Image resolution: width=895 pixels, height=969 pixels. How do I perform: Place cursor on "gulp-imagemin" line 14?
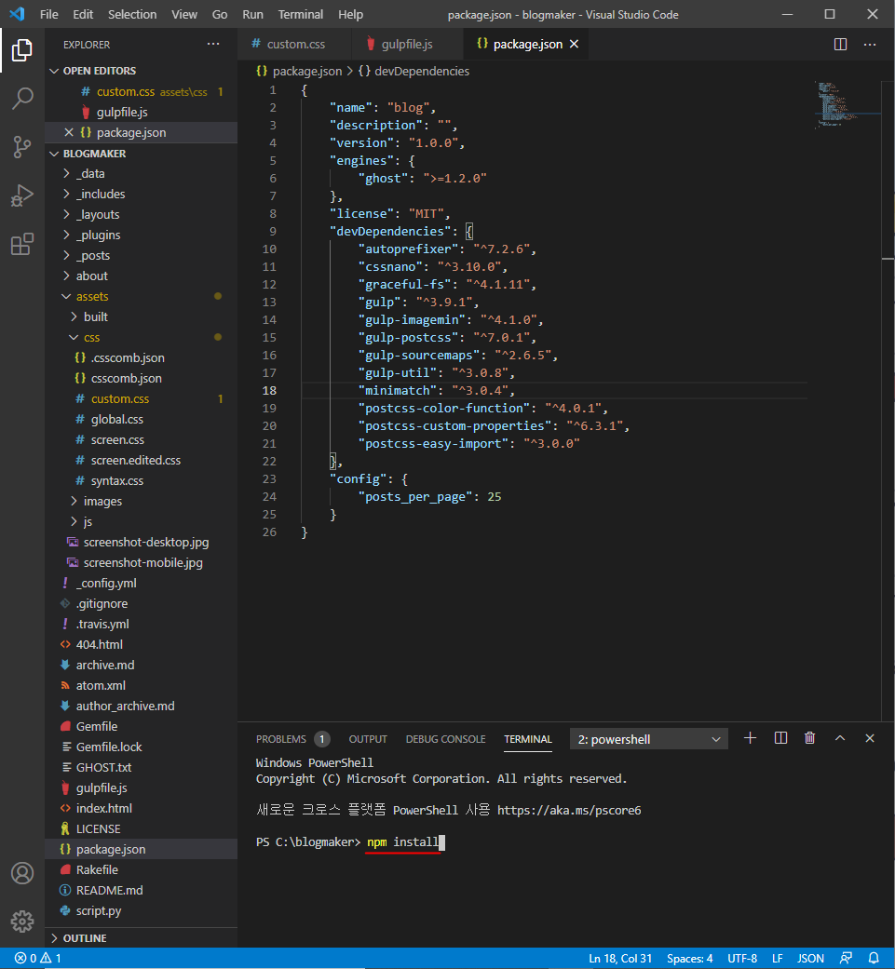click(413, 319)
